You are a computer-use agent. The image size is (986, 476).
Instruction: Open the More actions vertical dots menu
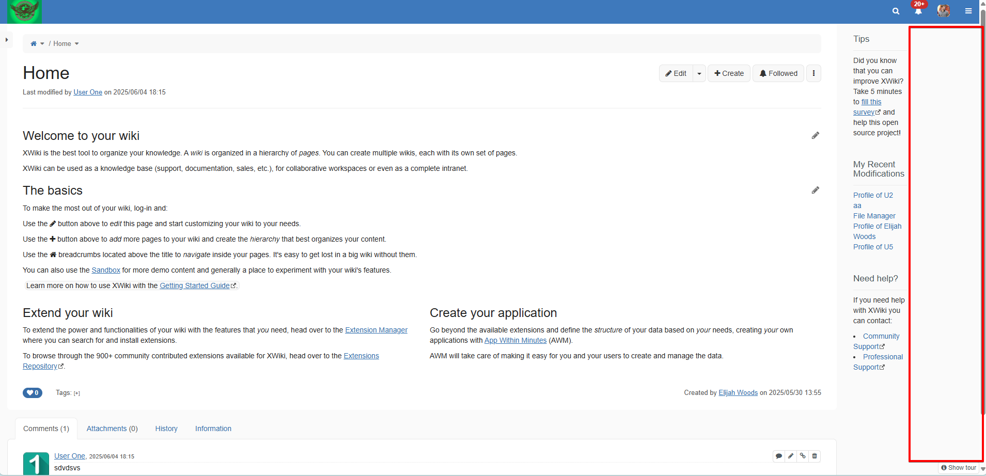(x=813, y=73)
